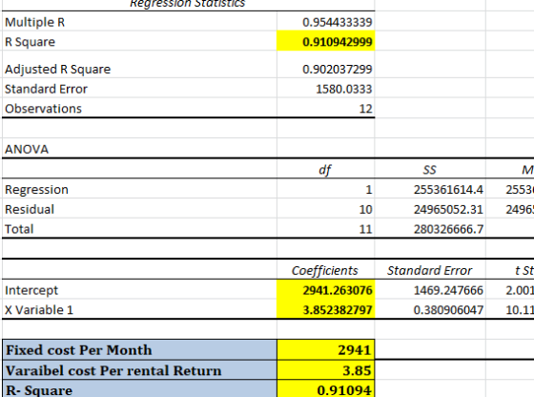
Task: Click the Coefficients column header
Action: [326, 270]
